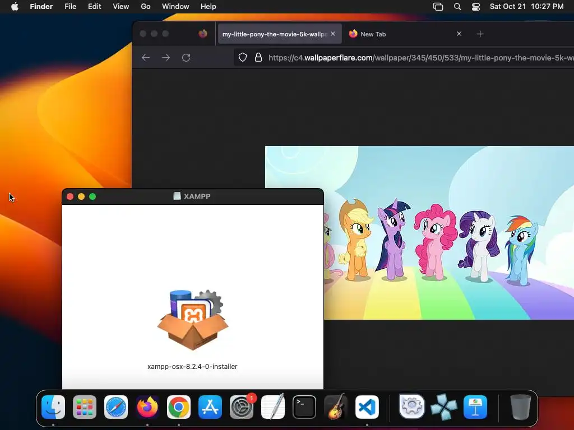Reload the Firefox page
Image resolution: width=574 pixels, height=430 pixels.
[186, 58]
